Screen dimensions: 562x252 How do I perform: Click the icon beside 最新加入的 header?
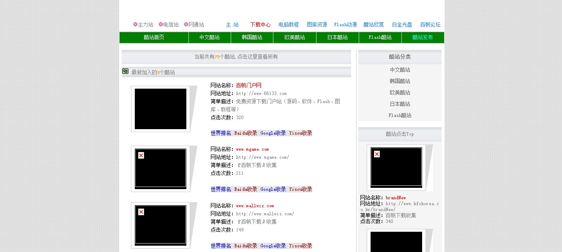(x=125, y=71)
